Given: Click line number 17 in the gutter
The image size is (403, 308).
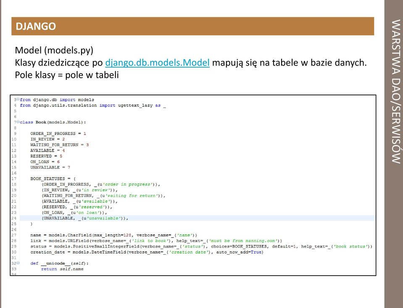Looking at the screenshot, I should (13, 179).
